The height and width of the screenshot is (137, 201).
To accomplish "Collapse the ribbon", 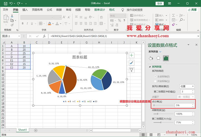I will tap(198, 30).
